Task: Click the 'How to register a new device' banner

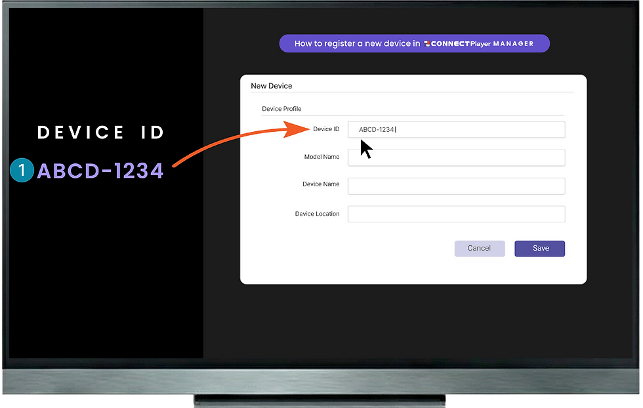Action: [x=414, y=43]
